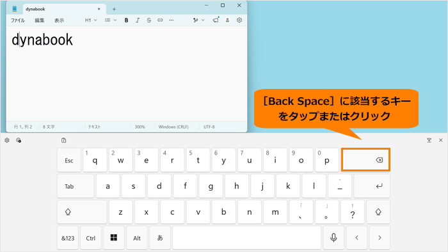Tap the Backspace key on touch keyboard
The width and height of the screenshot is (448, 252).
pyautogui.click(x=365, y=160)
